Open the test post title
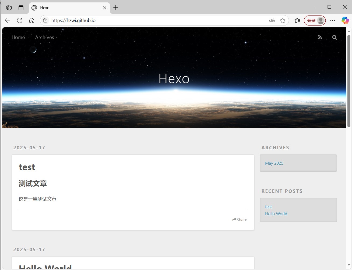This screenshot has height=270, width=352. pos(27,167)
